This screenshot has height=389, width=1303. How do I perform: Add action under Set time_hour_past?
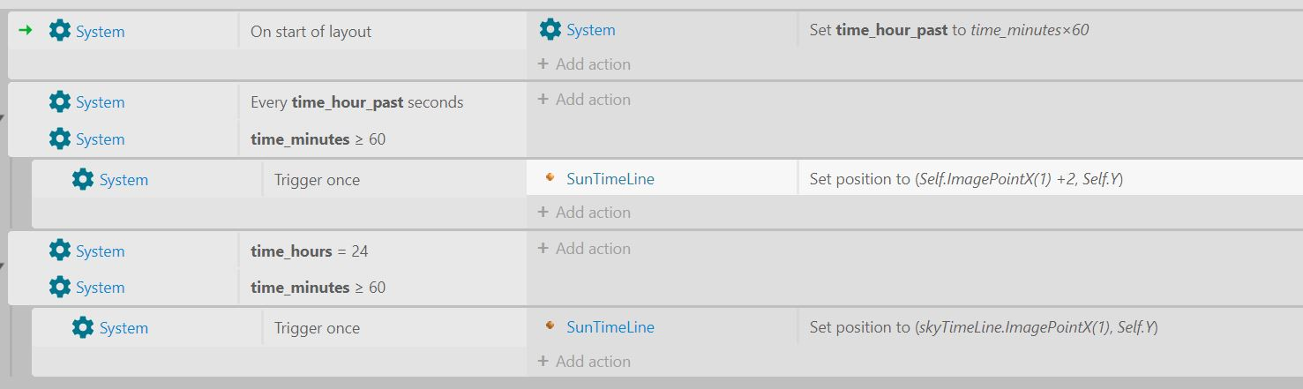click(x=584, y=64)
